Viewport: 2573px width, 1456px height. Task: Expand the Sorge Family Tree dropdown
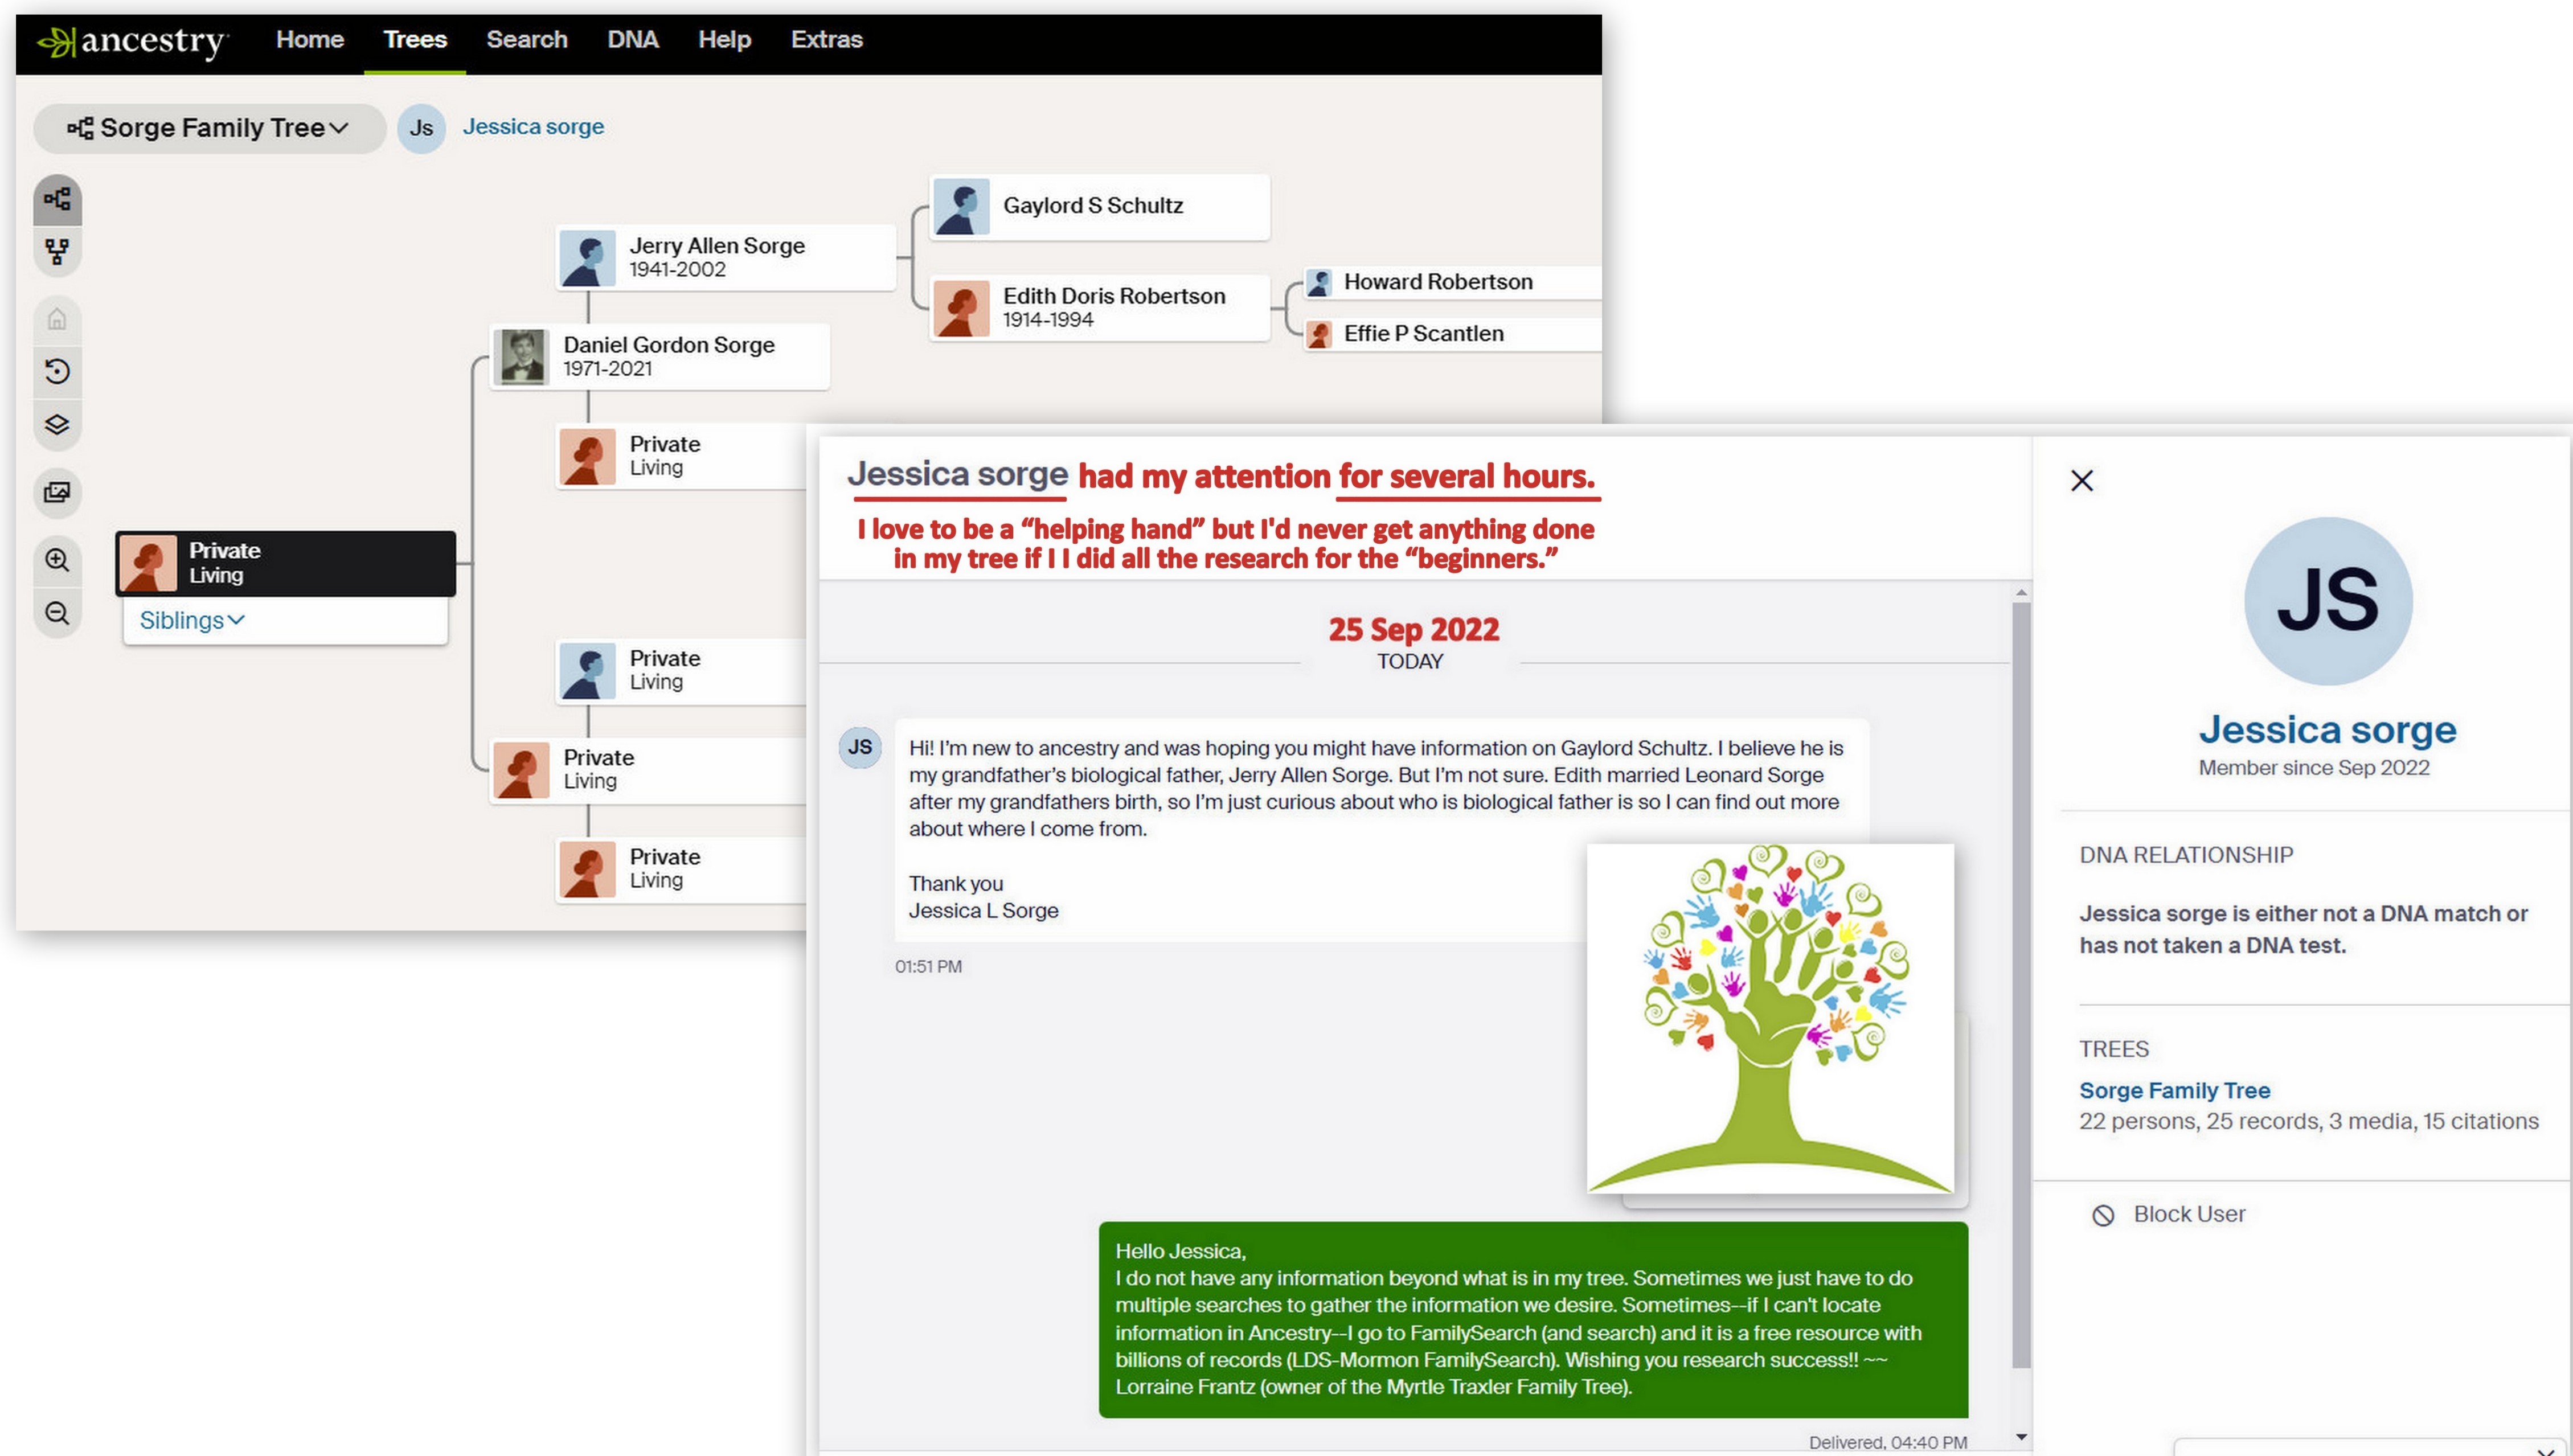click(x=209, y=128)
